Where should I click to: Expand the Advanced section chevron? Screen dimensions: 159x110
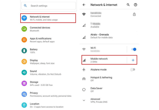(84, 100)
